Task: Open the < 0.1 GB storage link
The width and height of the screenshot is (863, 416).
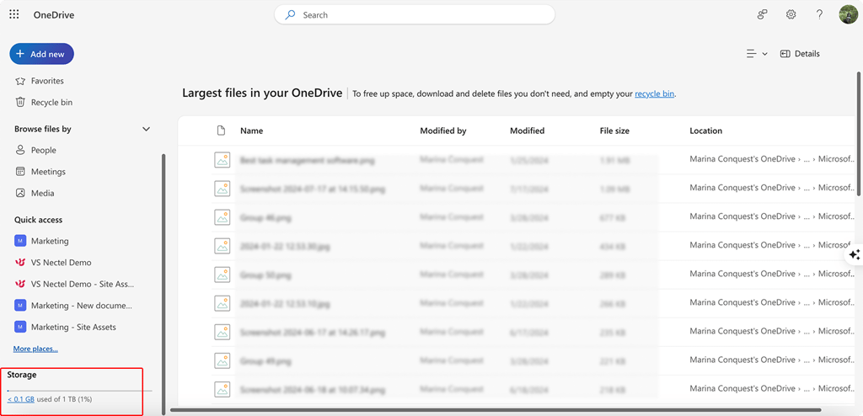Action: click(21, 399)
